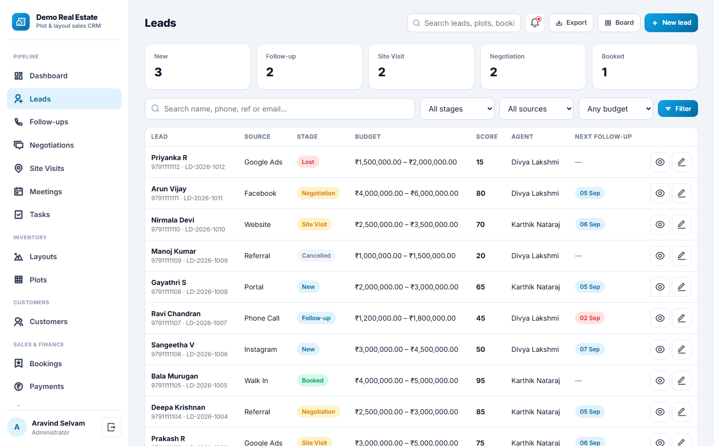
Task: Click the Cancelled badge for Manoj Kumar
Action: 316,256
